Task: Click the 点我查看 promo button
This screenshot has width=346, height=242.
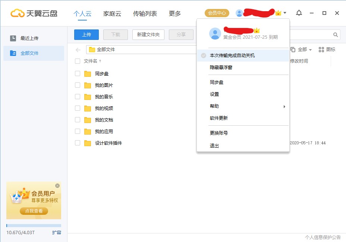Action: click(x=34, y=211)
